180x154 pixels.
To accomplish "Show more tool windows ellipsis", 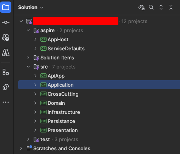I will pyautogui.click(x=6, y=102).
